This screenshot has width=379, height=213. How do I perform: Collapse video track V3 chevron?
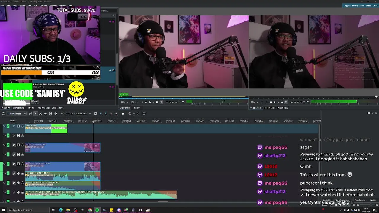4,145
